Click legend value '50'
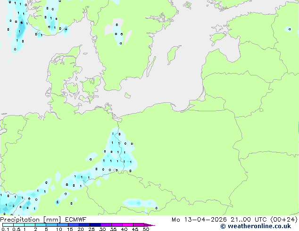The width and height of the screenshot is (299, 231). (x=146, y=229)
